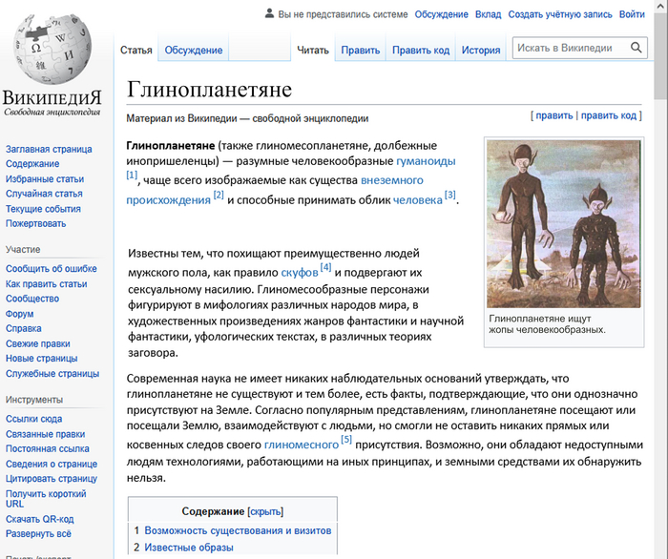Viewport: 668px width, 559px height.
Task: Open 'Служебные страницы'
Action: pyautogui.click(x=52, y=373)
